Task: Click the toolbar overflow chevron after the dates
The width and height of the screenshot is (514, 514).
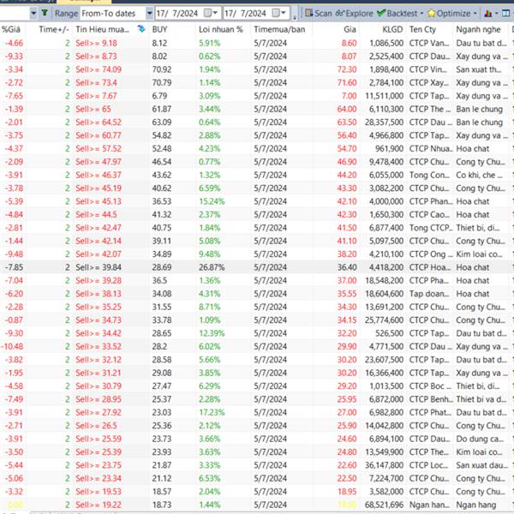Action: (x=295, y=17)
